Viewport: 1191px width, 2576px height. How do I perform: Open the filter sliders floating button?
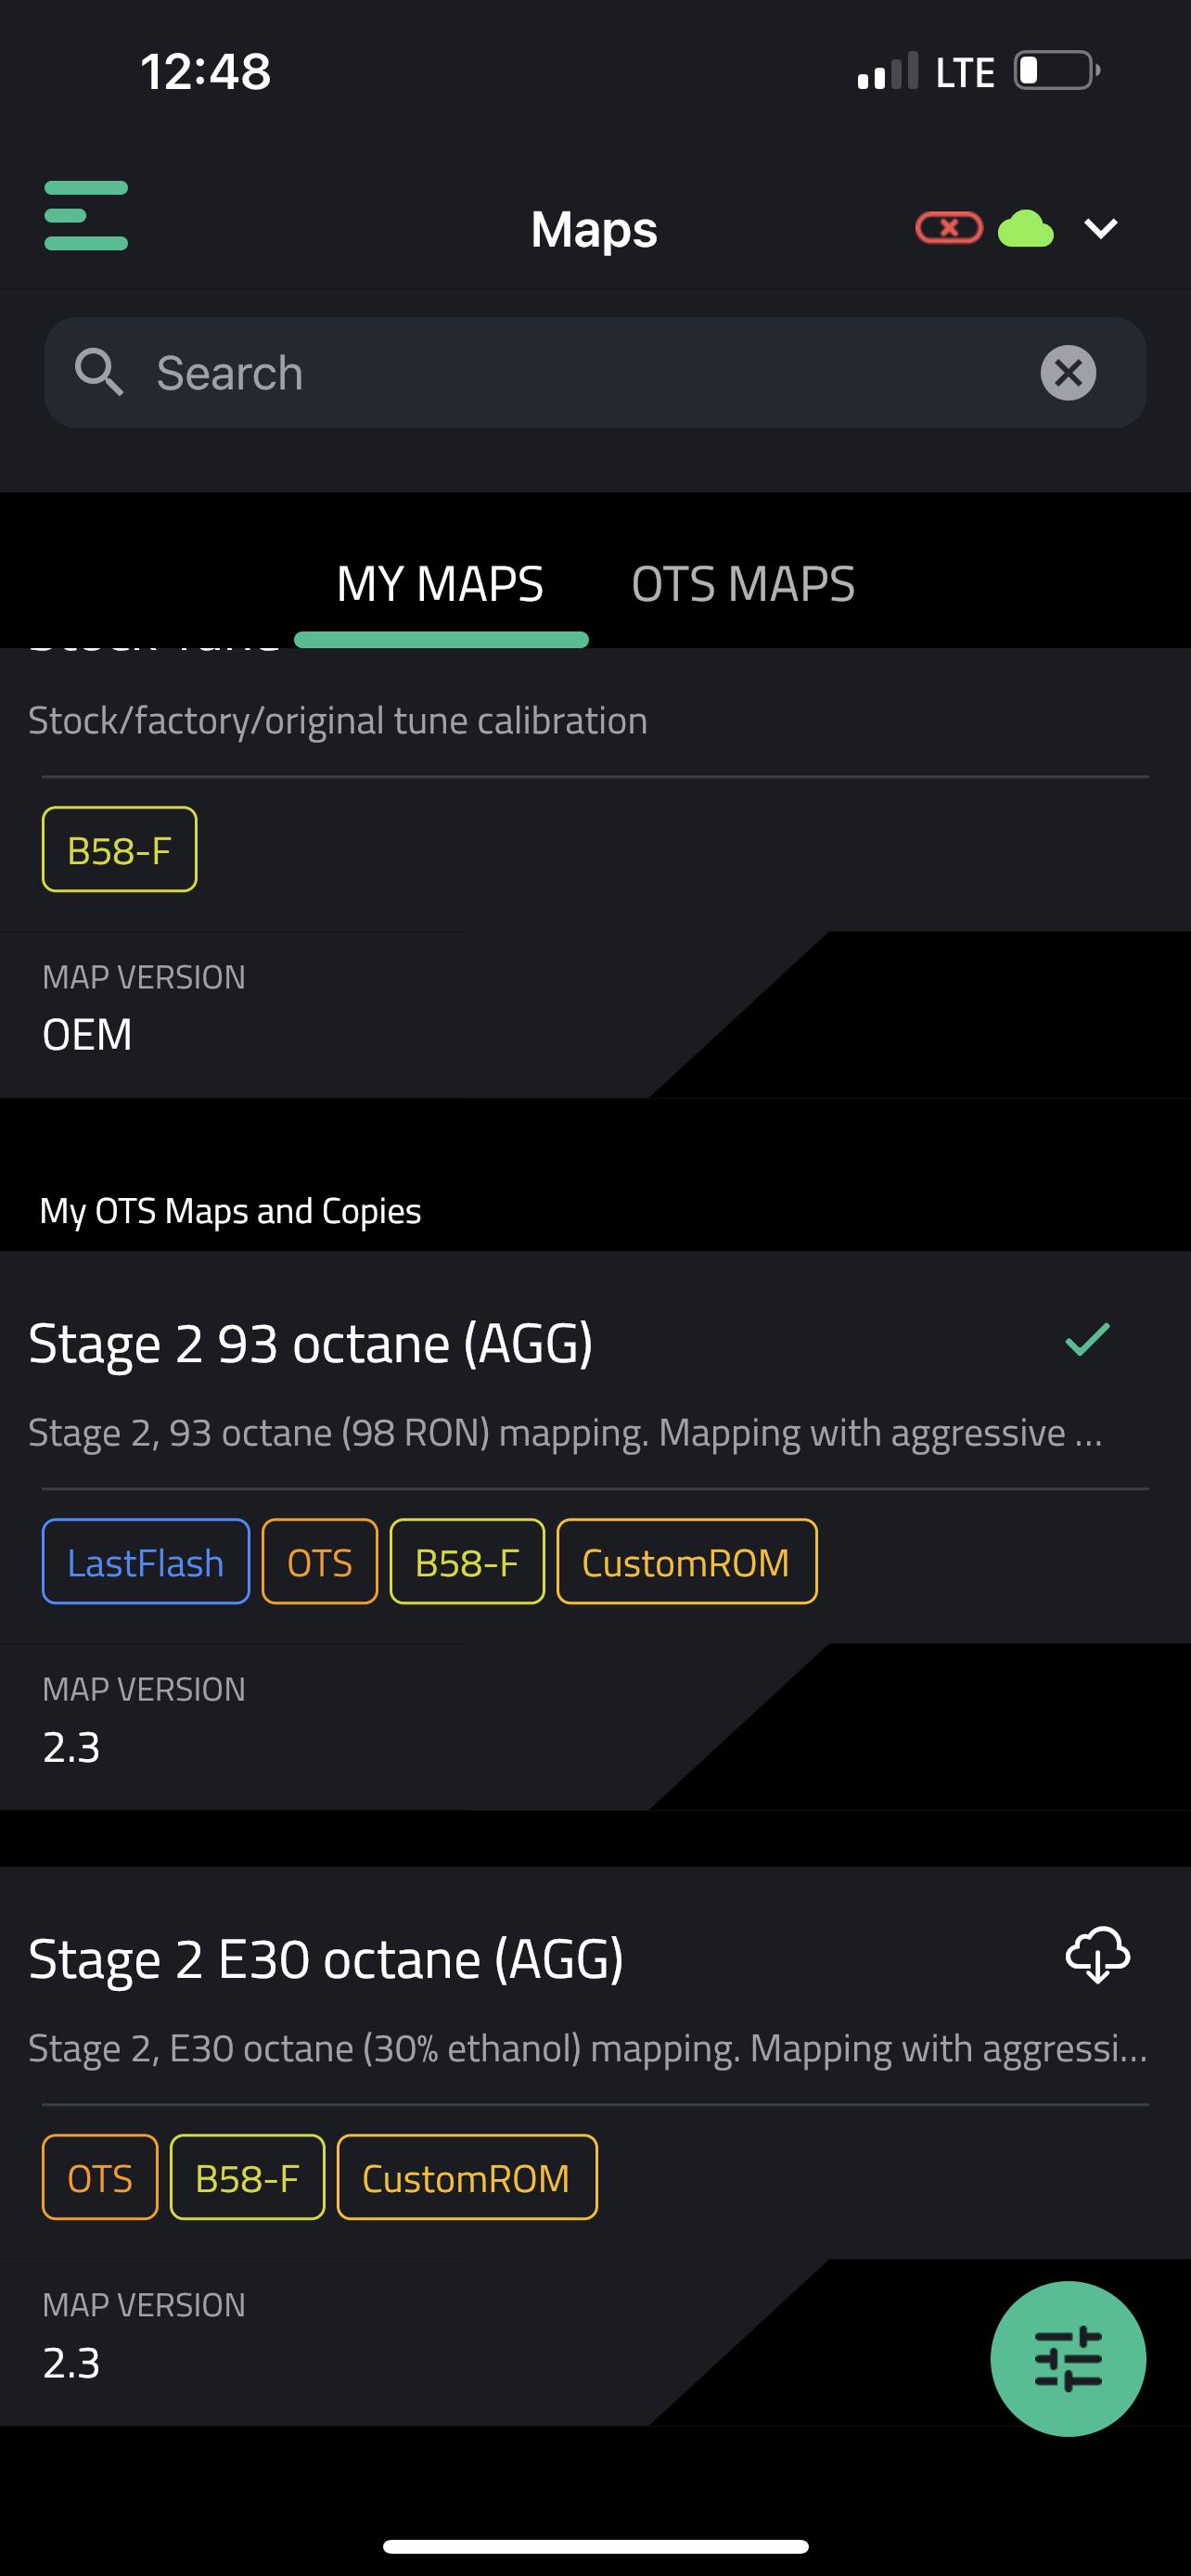(1068, 2358)
